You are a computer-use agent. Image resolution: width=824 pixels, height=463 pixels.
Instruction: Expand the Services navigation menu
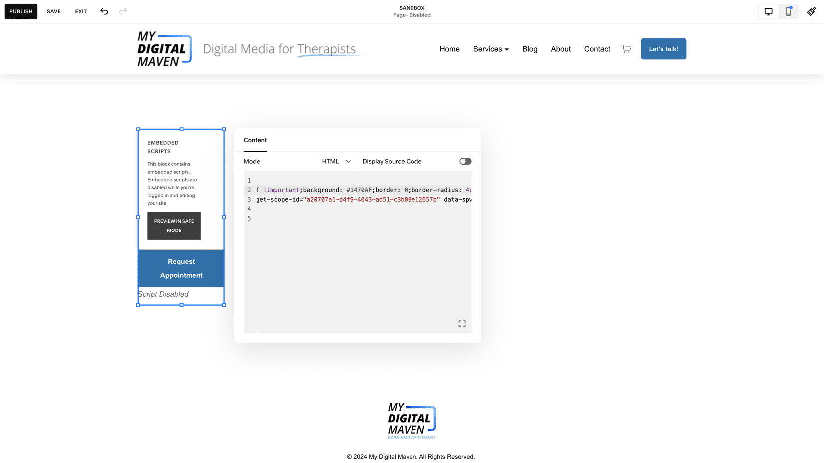[490, 49]
